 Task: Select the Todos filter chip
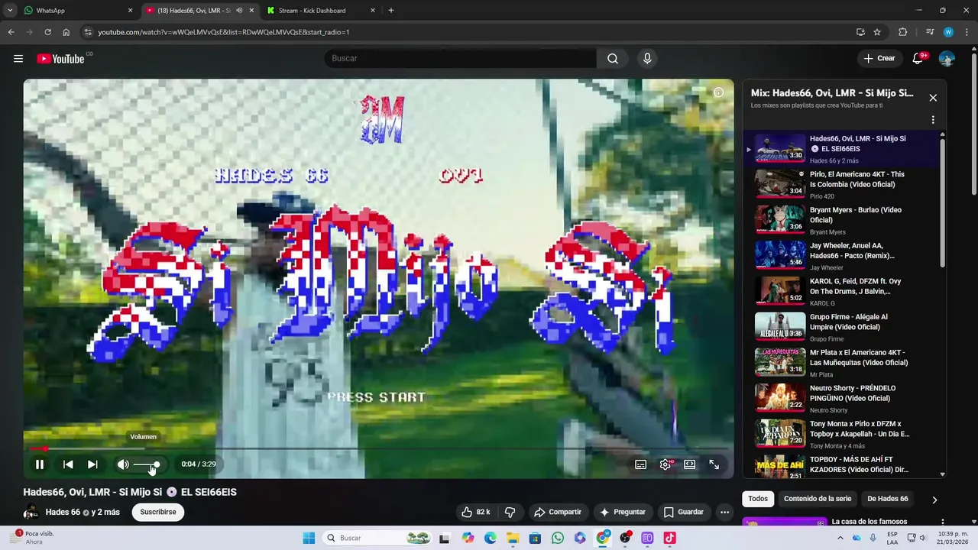[x=758, y=499]
